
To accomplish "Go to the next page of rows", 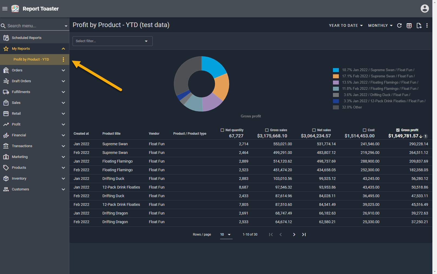I will [294, 235].
